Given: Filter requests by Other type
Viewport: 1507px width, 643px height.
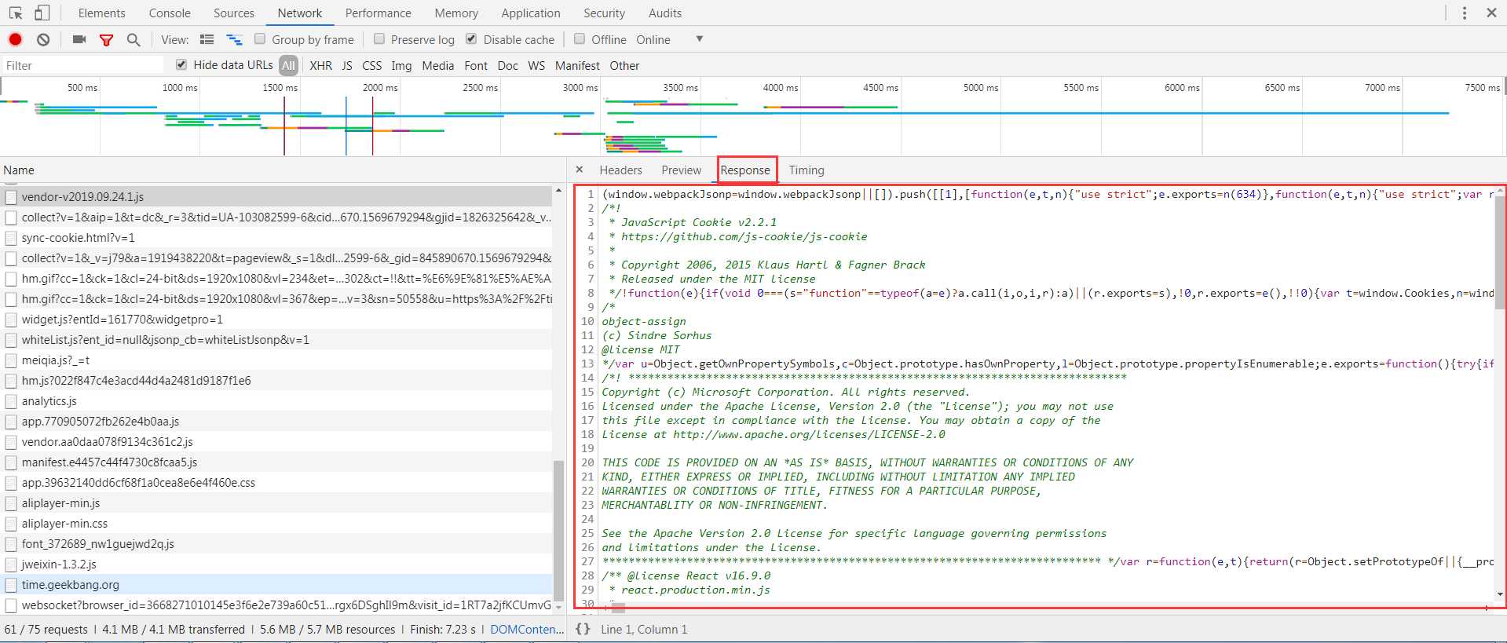Looking at the screenshot, I should click(624, 65).
